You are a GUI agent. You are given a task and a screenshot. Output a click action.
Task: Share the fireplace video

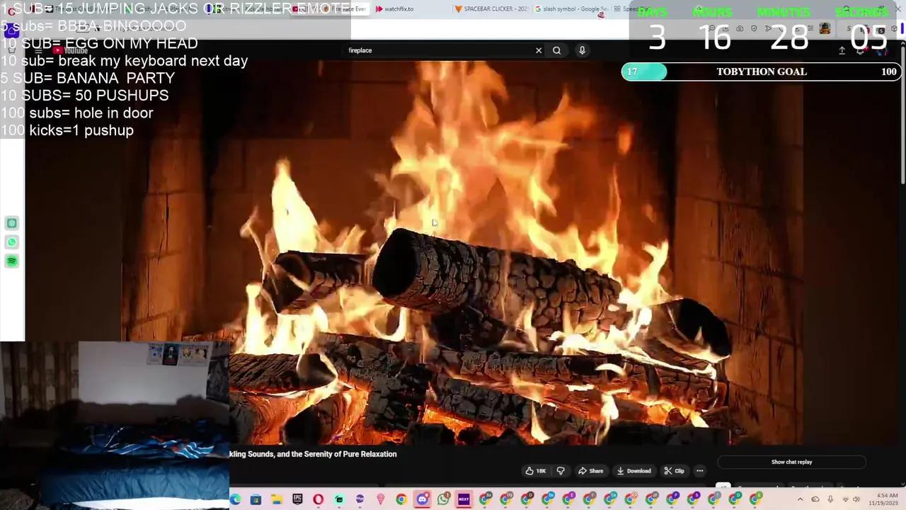click(x=590, y=471)
